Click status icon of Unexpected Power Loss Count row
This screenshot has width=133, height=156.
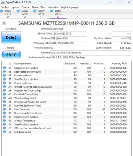click(4, 102)
